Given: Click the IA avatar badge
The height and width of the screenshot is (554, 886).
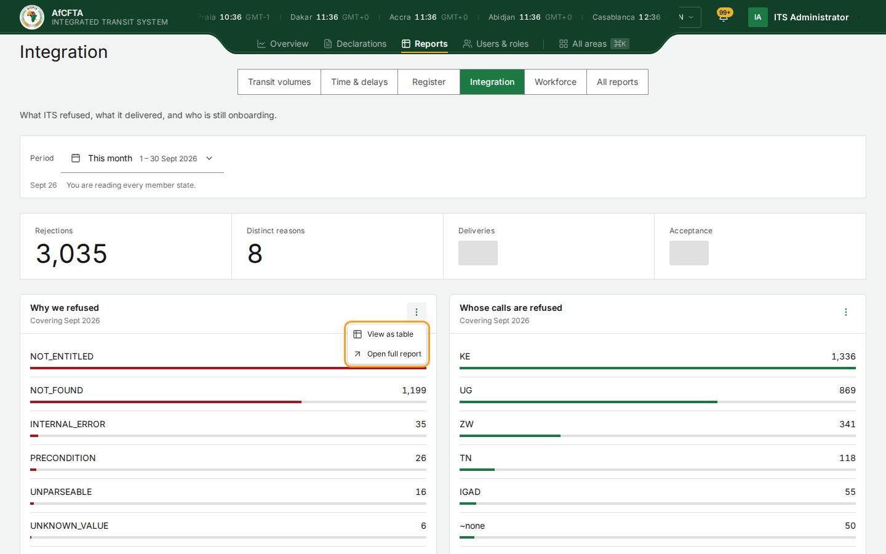Looking at the screenshot, I should pyautogui.click(x=757, y=17).
